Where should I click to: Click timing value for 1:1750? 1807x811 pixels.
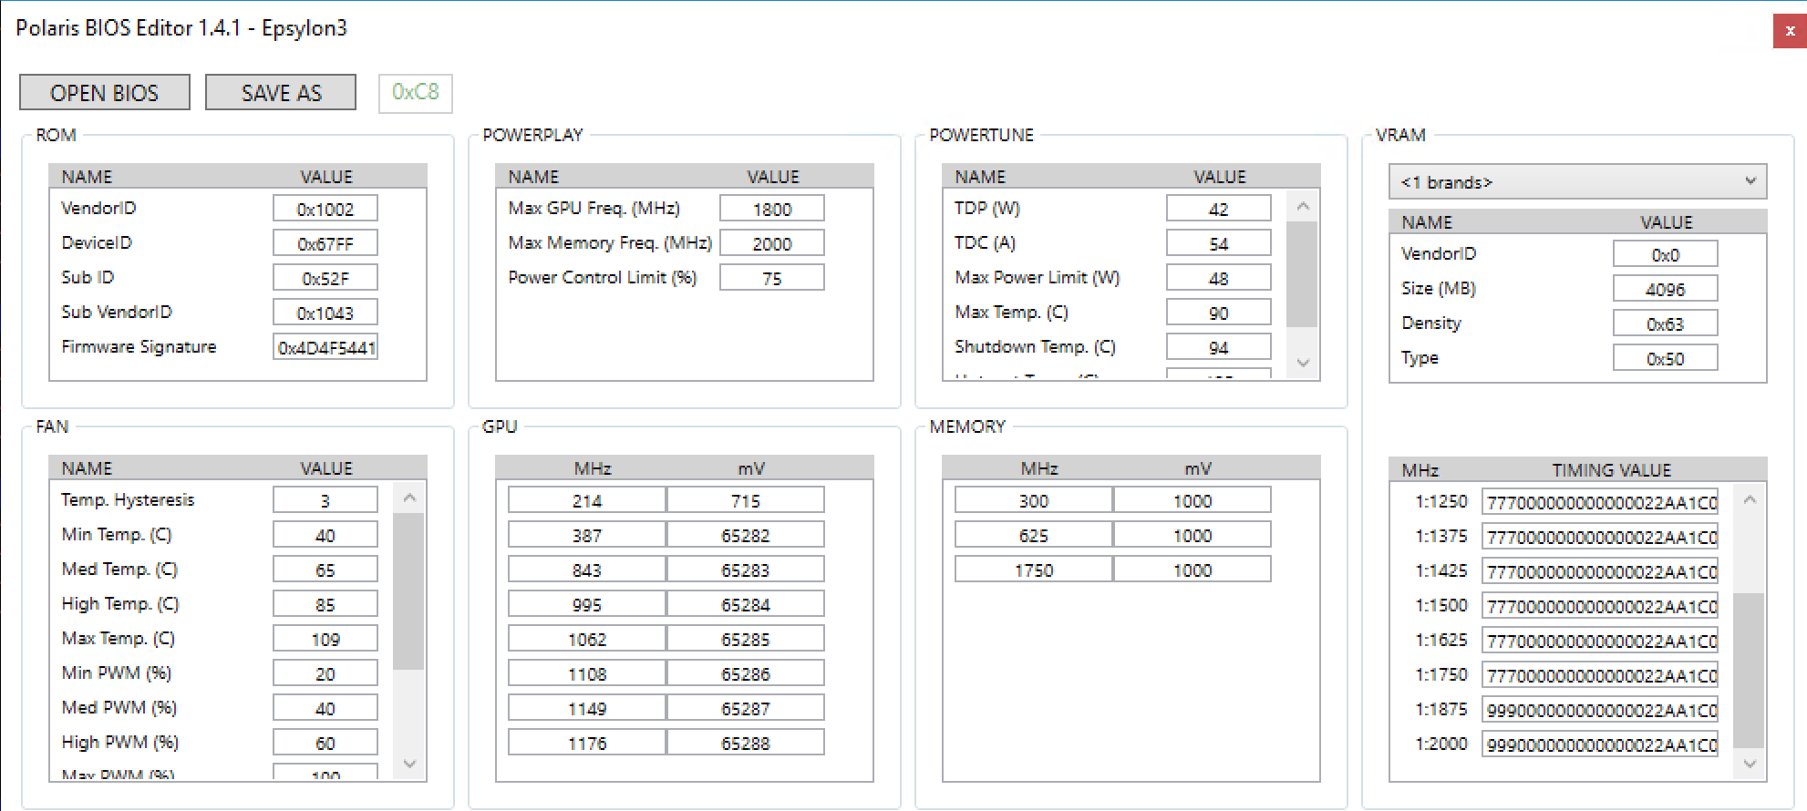[1600, 675]
